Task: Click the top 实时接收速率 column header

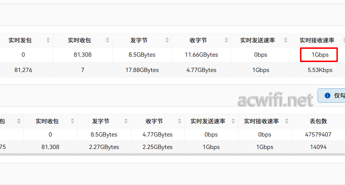Action: coord(317,40)
